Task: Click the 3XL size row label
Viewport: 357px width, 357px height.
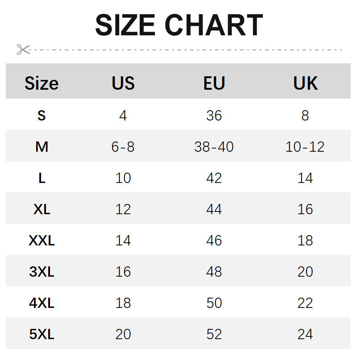Action: pos(42,272)
